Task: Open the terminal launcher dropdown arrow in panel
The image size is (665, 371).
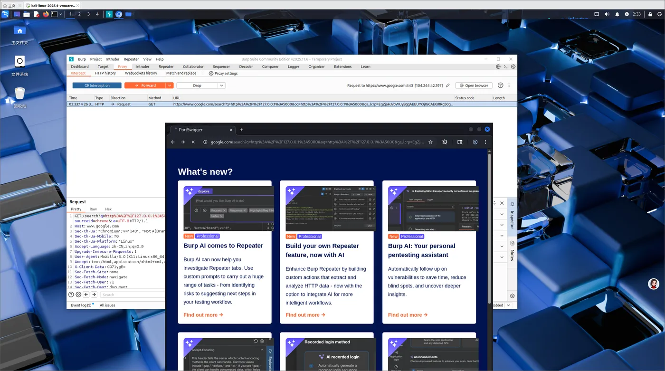Action: [x=61, y=14]
